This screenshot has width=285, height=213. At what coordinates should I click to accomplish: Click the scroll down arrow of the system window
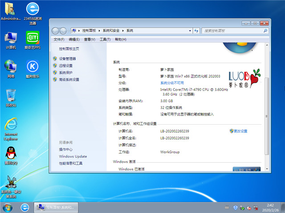[267, 169]
